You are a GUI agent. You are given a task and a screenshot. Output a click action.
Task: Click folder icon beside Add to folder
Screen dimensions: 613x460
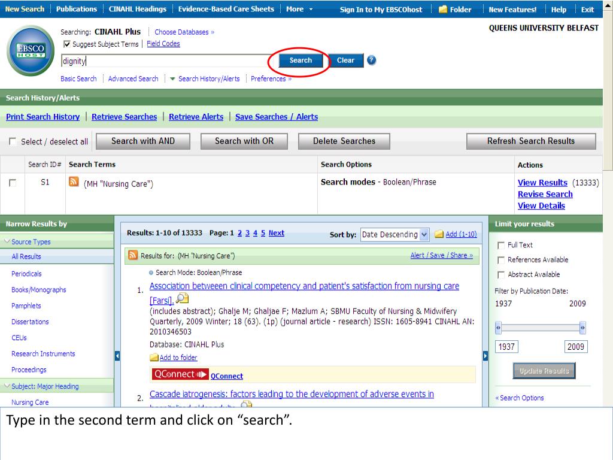pos(154,357)
